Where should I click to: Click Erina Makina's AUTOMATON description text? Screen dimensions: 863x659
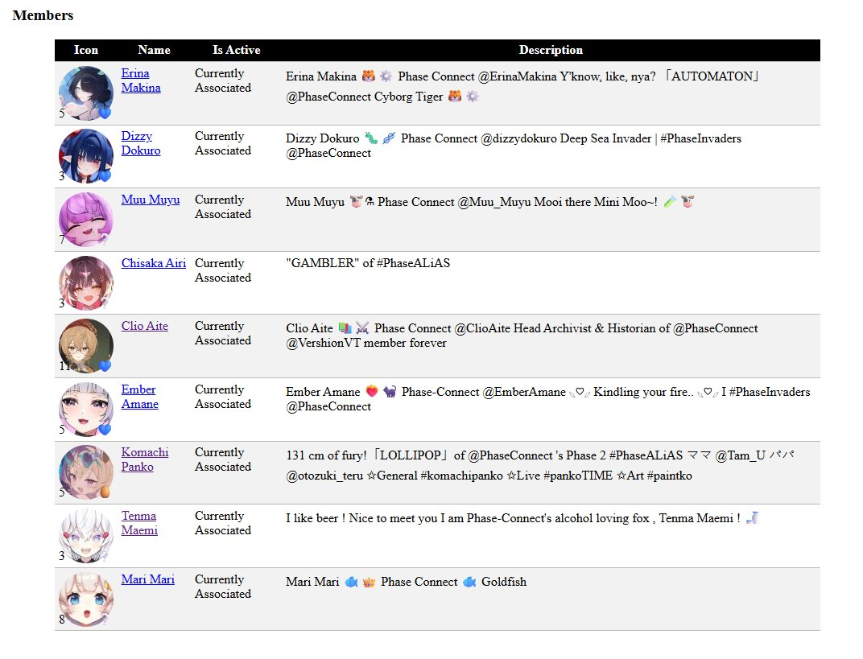(522, 86)
